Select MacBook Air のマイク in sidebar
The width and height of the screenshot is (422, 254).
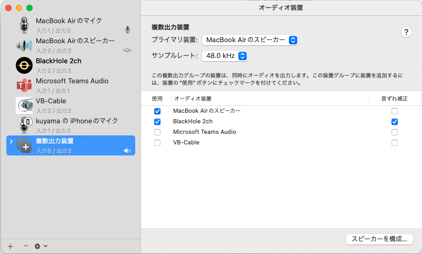pyautogui.click(x=71, y=25)
